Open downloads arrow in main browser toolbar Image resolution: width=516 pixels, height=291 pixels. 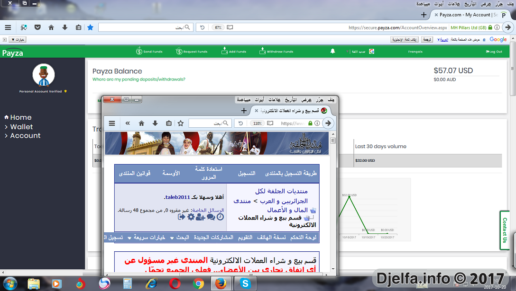click(x=65, y=27)
